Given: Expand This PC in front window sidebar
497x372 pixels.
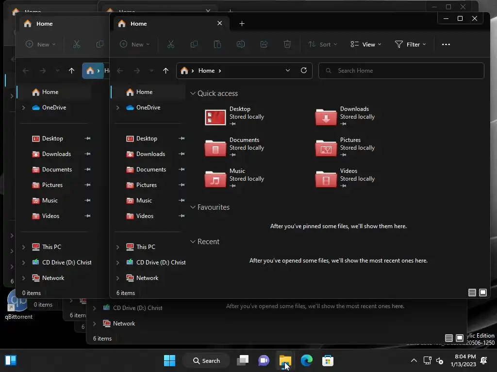Looking at the screenshot, I should coord(117,247).
